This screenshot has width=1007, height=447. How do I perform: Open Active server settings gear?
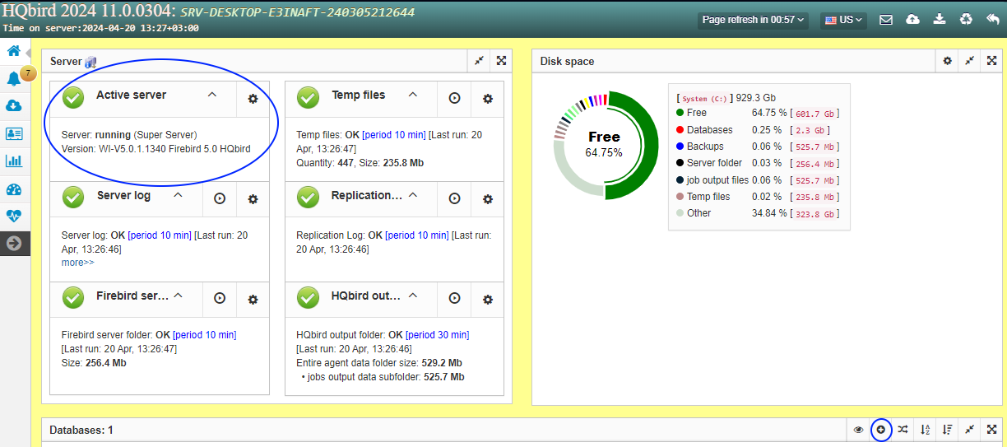click(253, 99)
